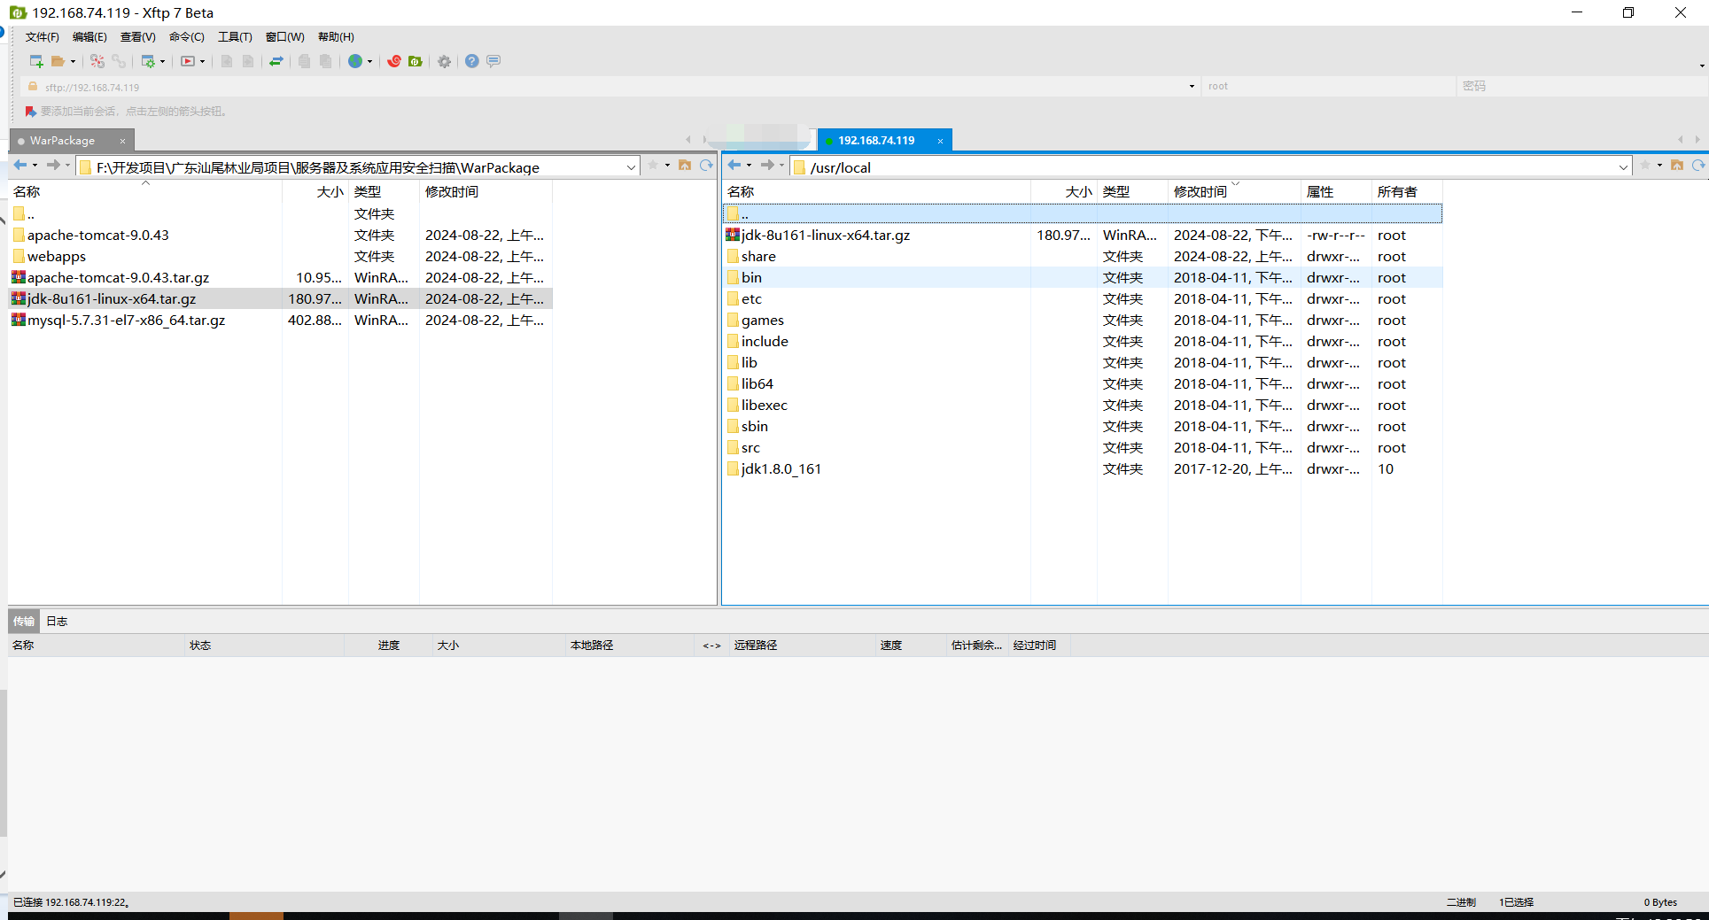Go forward in the local pane

53,166
